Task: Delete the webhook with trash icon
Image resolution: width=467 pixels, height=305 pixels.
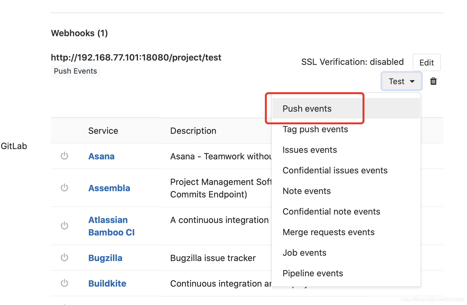Action: point(433,81)
